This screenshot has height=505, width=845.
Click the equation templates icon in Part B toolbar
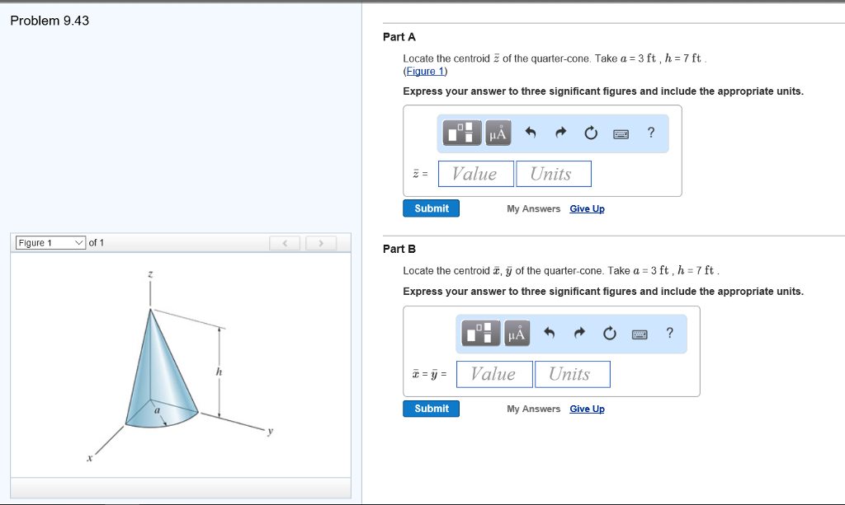[480, 333]
